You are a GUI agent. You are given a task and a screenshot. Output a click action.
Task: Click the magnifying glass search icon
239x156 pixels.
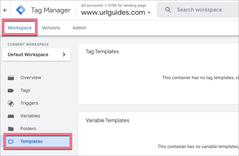(x=168, y=10)
